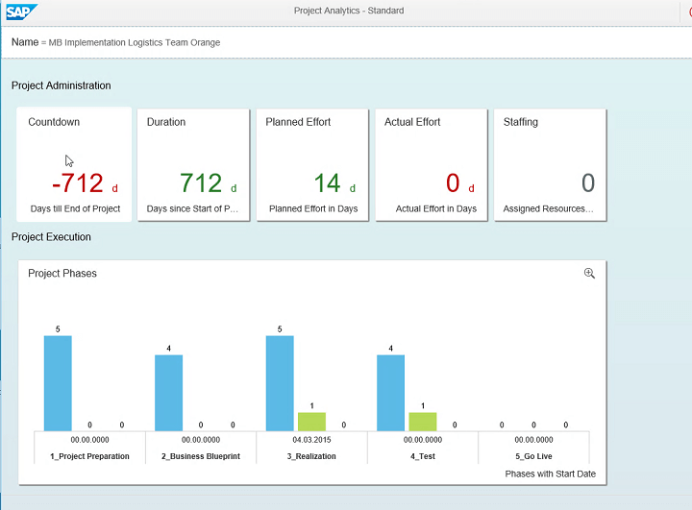
Task: Open the Duration tile
Action: (x=193, y=165)
